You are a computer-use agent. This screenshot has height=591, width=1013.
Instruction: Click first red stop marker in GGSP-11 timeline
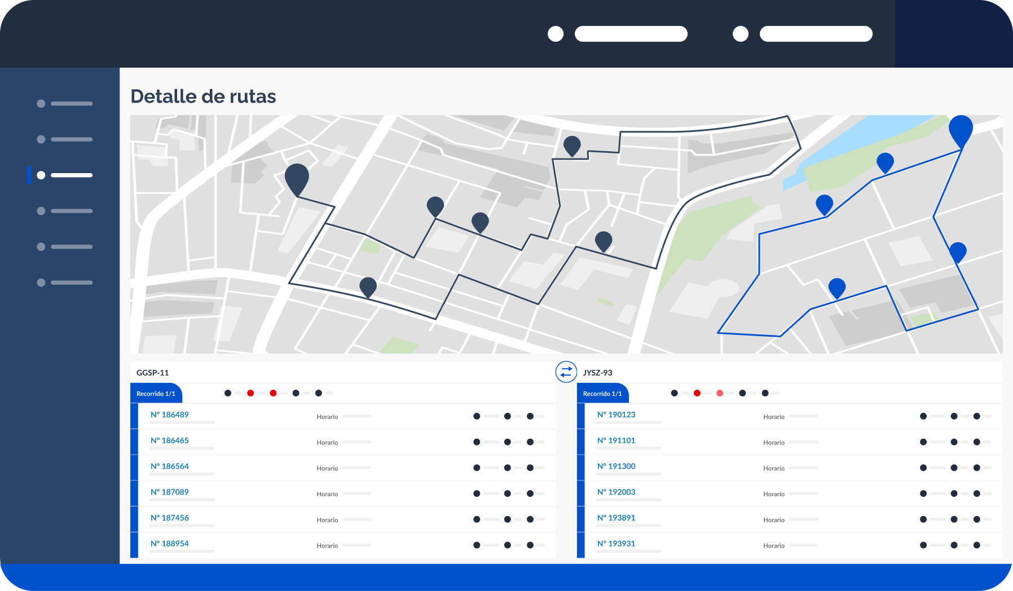click(x=250, y=393)
